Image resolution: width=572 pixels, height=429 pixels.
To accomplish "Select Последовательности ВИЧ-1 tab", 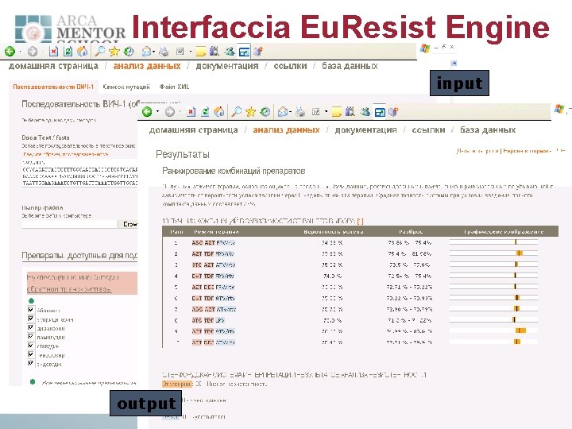I will pos(53,87).
